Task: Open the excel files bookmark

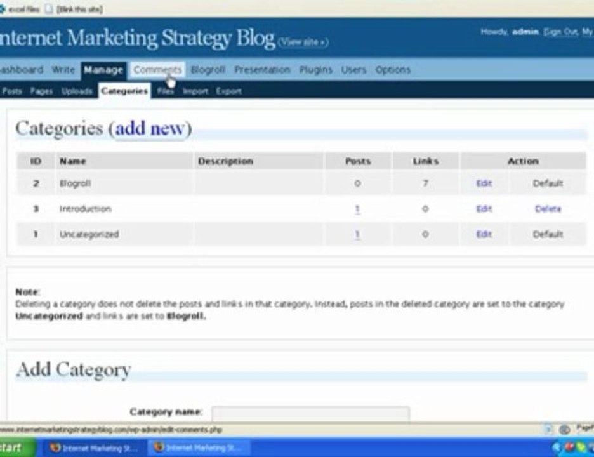Action: click(20, 9)
